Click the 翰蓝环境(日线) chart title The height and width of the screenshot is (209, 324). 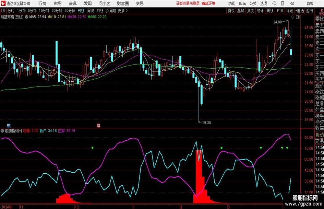pyautogui.click(x=12, y=17)
